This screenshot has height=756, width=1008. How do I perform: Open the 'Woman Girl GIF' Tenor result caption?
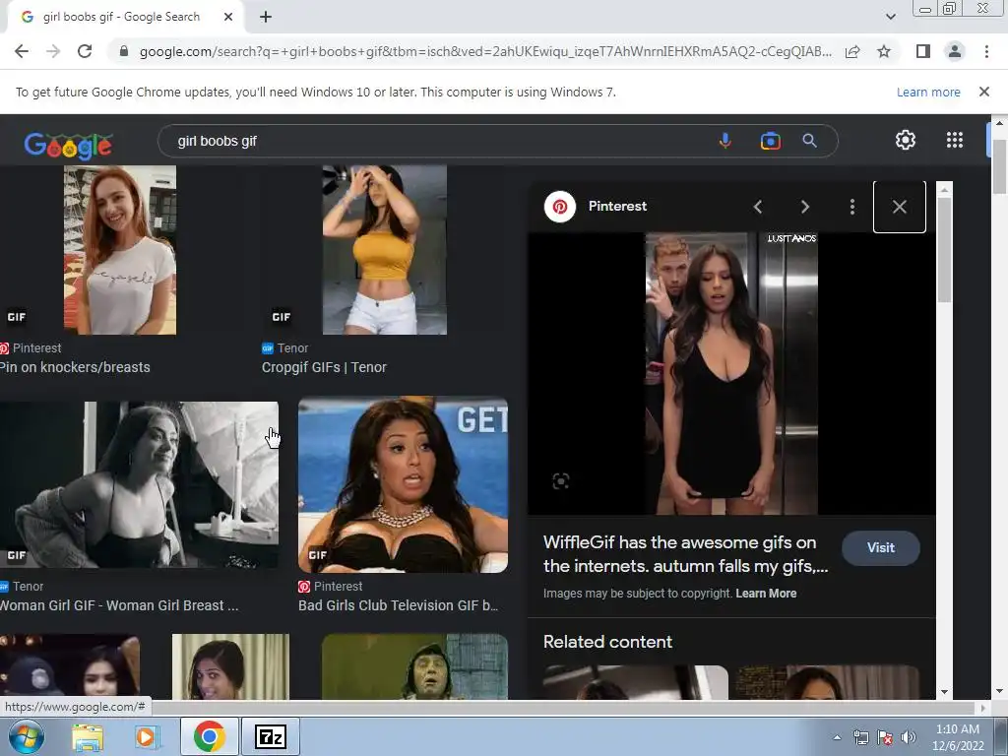click(119, 605)
